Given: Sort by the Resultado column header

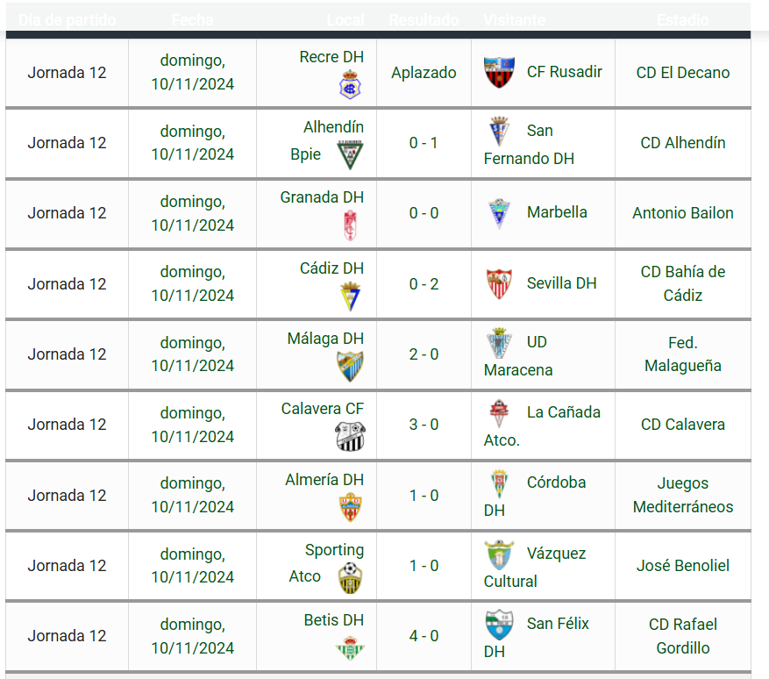Looking at the screenshot, I should (424, 19).
